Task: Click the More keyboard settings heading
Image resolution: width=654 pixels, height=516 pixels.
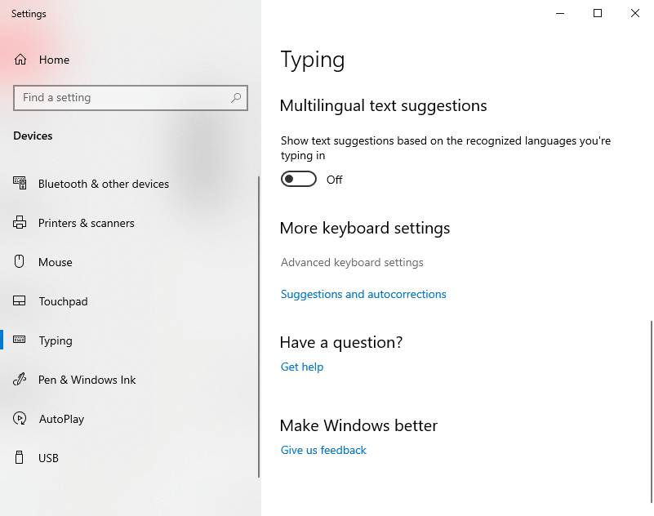Action: (365, 228)
